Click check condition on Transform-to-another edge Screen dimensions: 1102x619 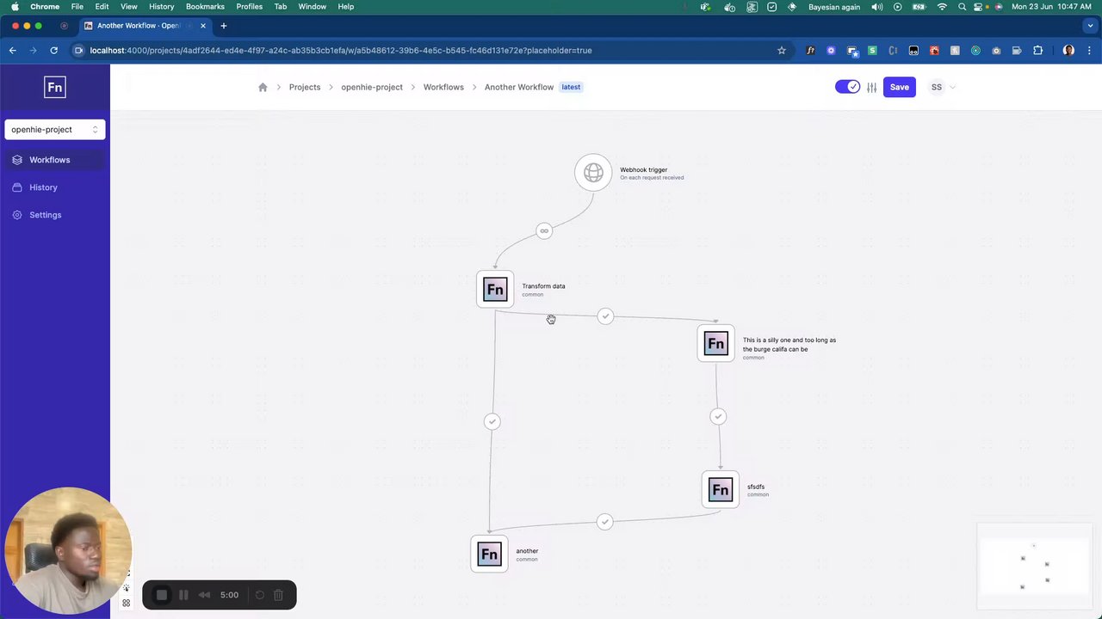point(492,421)
